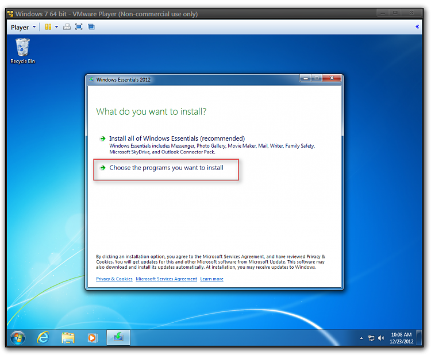
Task: Click the Windows Essentials 2012 title bar icon
Action: (91, 80)
